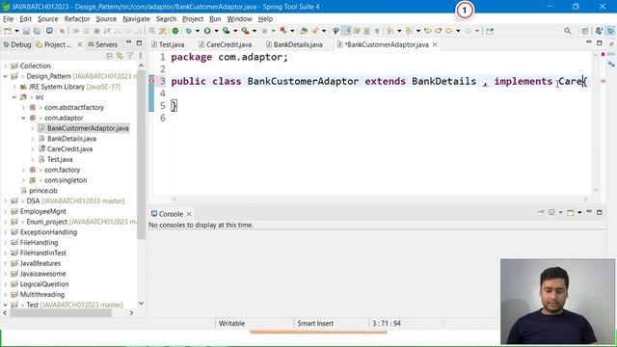The height and width of the screenshot is (347, 617).
Task: Toggle Link with Editor in Project Explorer
Action: pyautogui.click(x=120, y=56)
